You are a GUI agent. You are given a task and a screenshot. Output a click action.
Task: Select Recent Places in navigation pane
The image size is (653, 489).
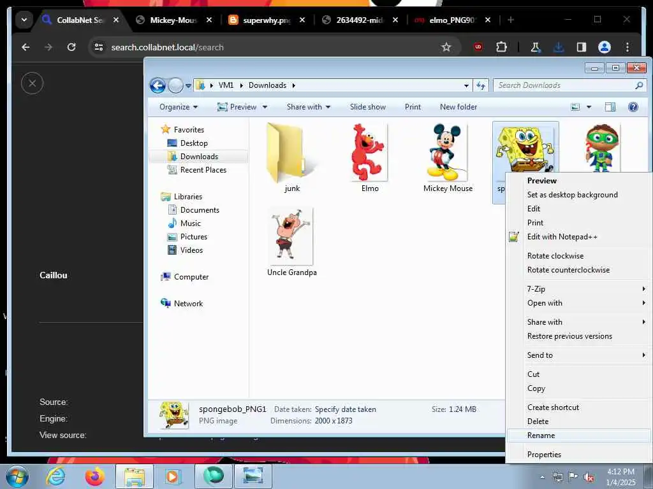click(x=203, y=169)
